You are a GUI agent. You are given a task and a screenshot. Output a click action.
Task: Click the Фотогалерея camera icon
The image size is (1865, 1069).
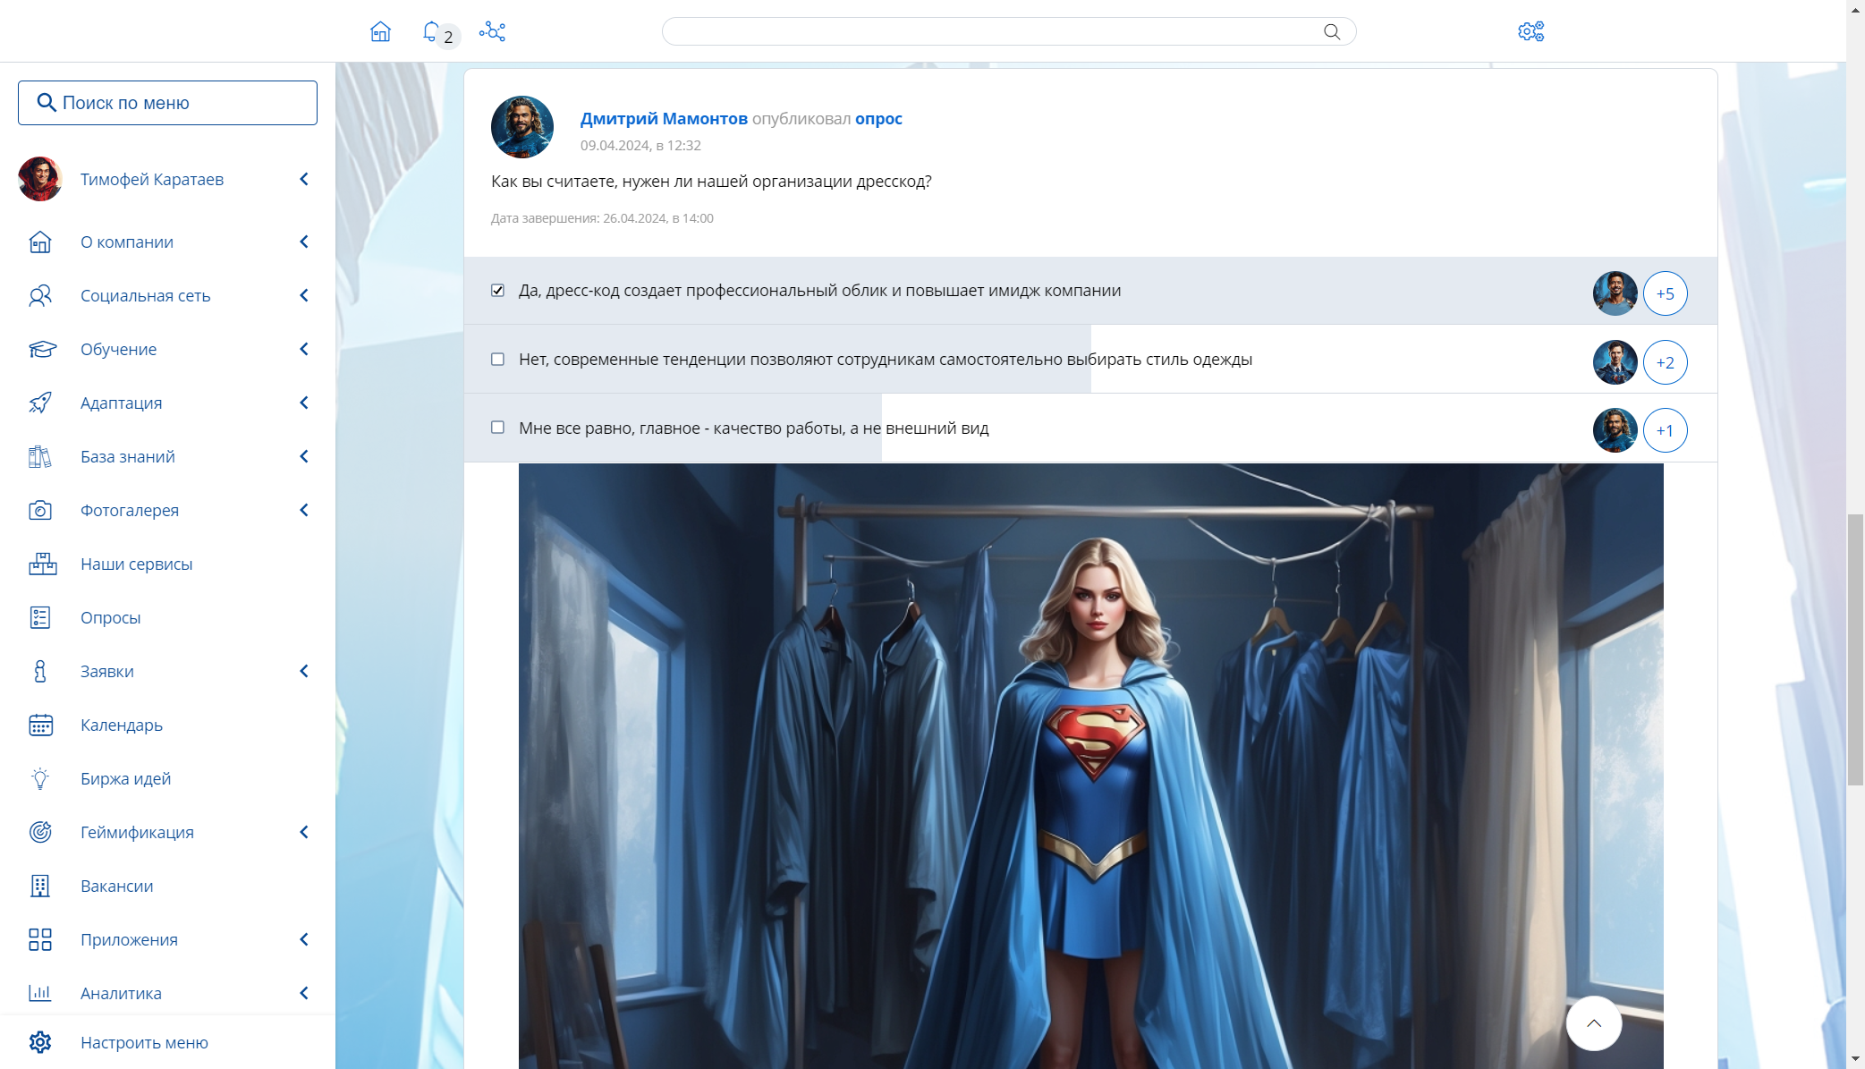(x=40, y=510)
